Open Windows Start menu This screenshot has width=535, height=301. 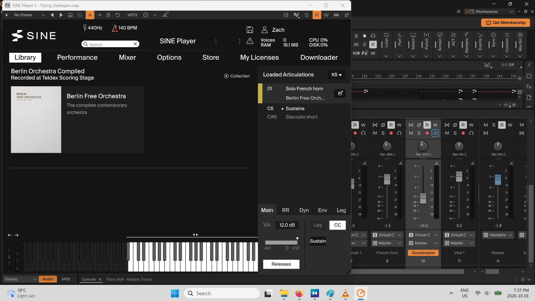175,293
